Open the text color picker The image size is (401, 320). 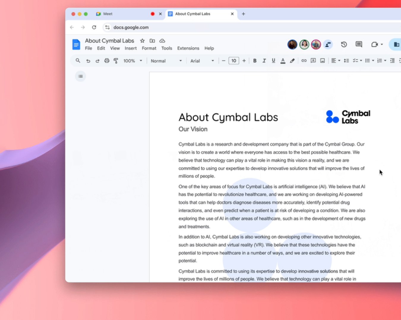pyautogui.click(x=283, y=61)
